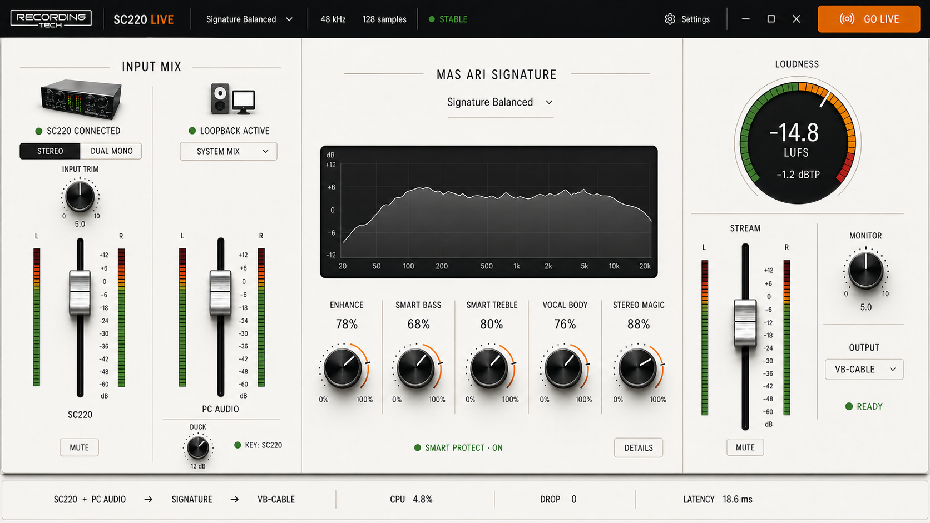Click the loudness LUFS gauge

point(798,142)
